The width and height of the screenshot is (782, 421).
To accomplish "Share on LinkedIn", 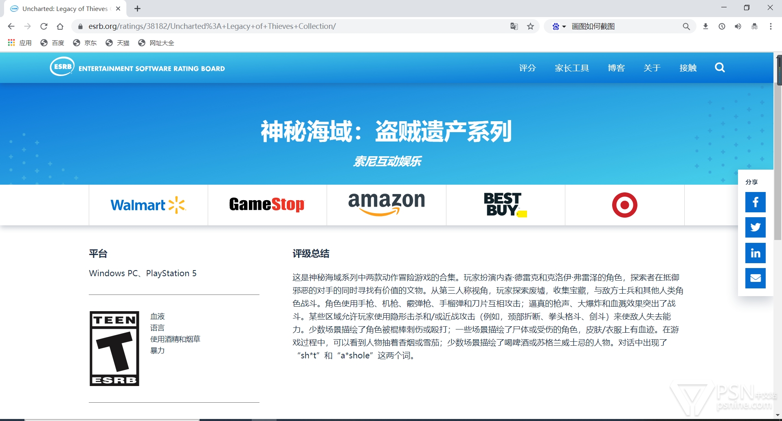I will 756,253.
